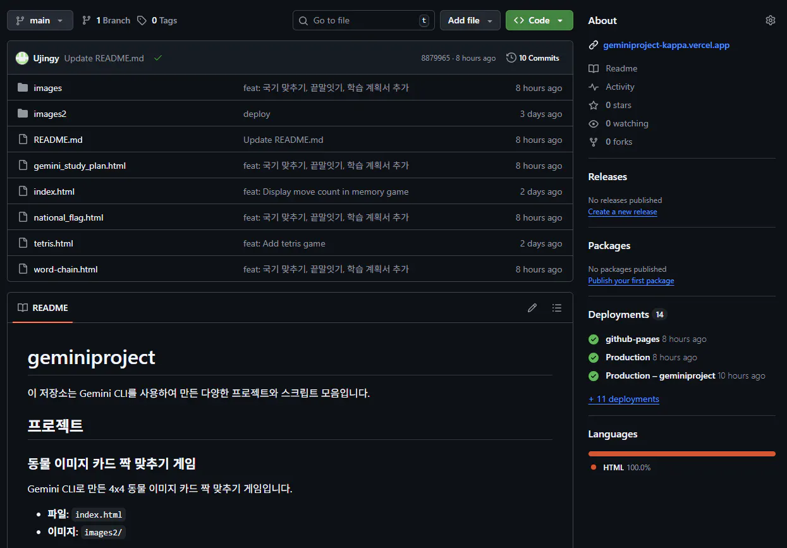Select the README tab
787x548 pixels.
pyautogui.click(x=43, y=308)
